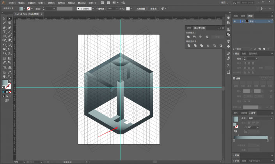Expand layer 1 disclosure triangle
The height and width of the screenshot is (164, 275).
[x=243, y=21]
